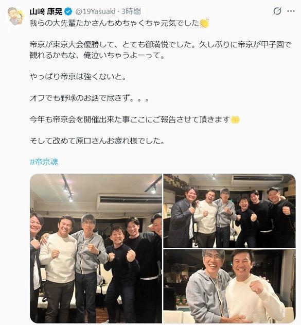Open the bottom right two-person photo

229,286
